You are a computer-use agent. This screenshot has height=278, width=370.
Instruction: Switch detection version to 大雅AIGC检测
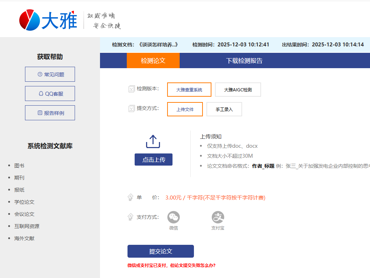238,90
